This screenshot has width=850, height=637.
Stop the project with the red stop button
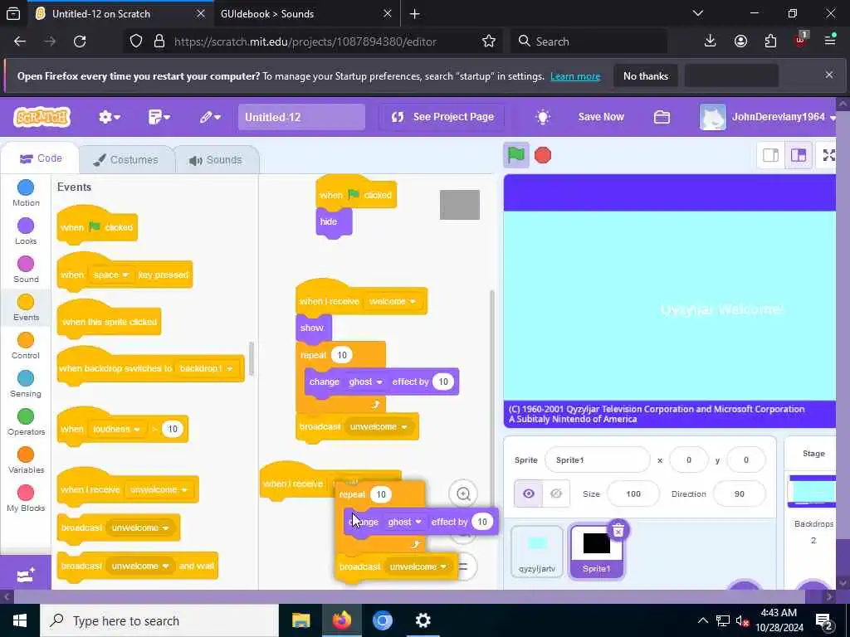click(x=543, y=155)
